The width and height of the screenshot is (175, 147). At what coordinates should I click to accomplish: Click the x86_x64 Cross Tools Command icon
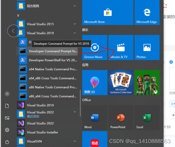pyautogui.click(x=23, y=96)
